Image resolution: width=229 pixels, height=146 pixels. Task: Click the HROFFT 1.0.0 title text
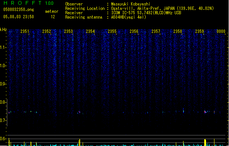[x=28, y=3]
